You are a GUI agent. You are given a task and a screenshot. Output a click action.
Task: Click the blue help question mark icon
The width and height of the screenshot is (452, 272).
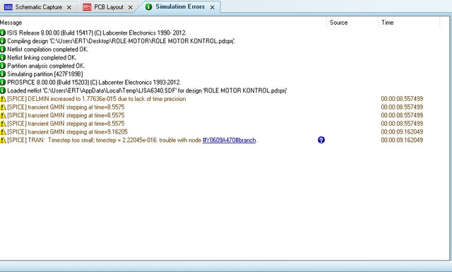click(321, 140)
